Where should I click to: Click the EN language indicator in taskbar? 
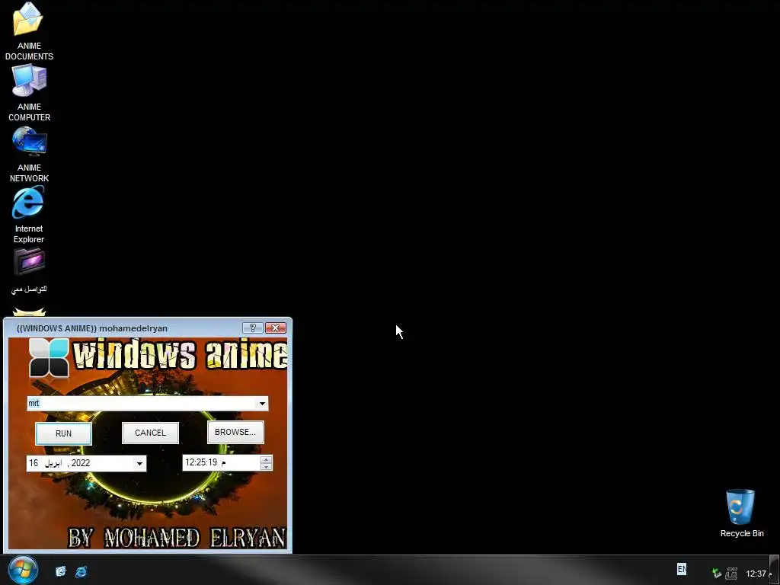(682, 568)
